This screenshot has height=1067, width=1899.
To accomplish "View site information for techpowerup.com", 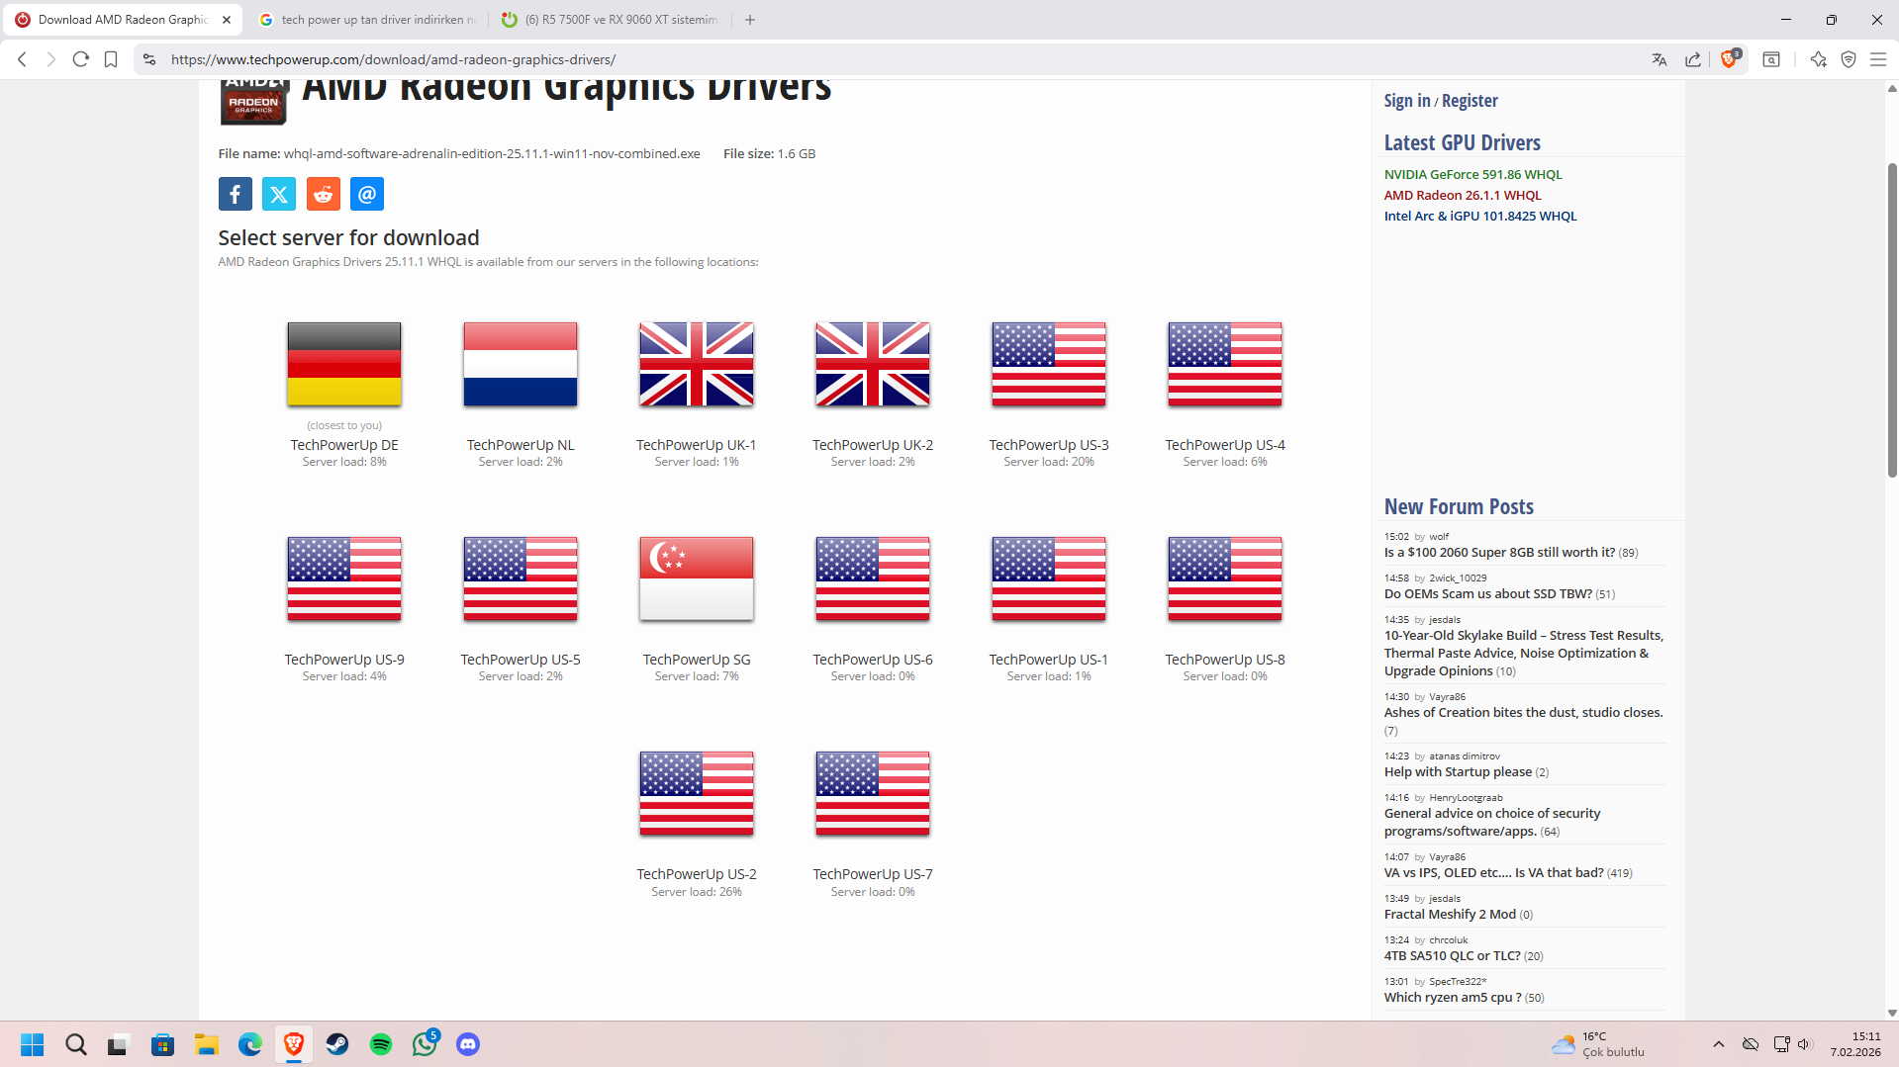I will [149, 59].
